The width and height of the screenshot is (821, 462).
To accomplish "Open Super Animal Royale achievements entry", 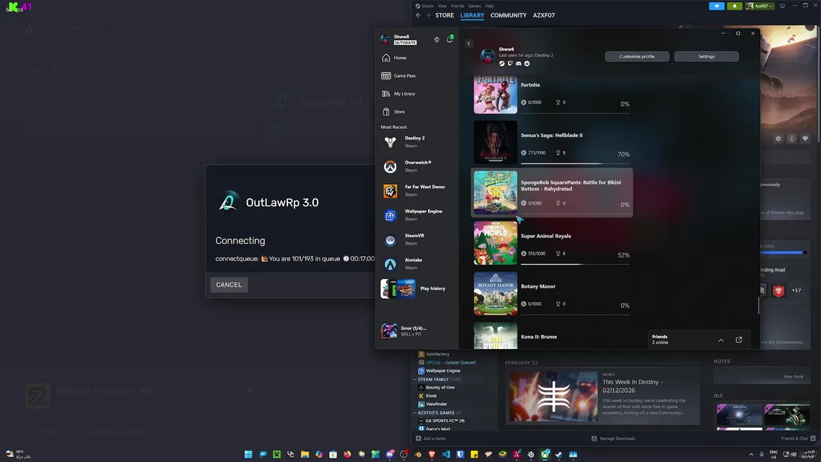I will [552, 243].
